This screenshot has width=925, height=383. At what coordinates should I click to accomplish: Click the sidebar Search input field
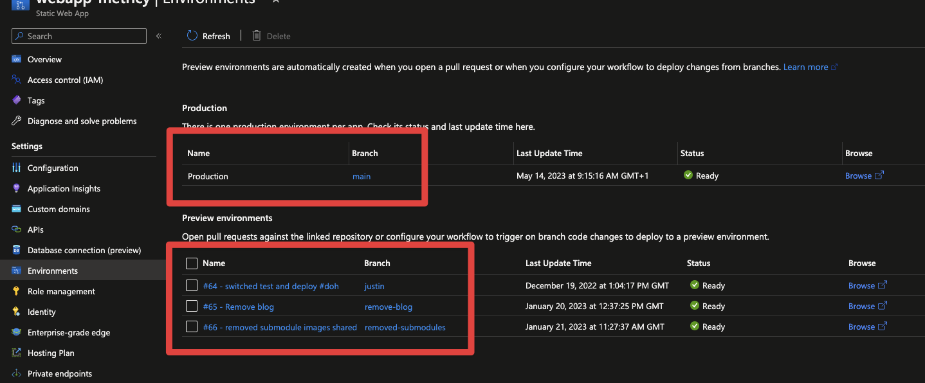click(79, 36)
